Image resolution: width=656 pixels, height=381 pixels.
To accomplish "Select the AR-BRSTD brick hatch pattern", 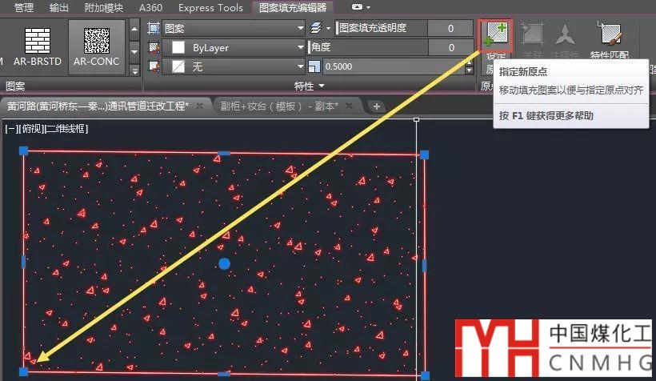I will pyautogui.click(x=38, y=45).
